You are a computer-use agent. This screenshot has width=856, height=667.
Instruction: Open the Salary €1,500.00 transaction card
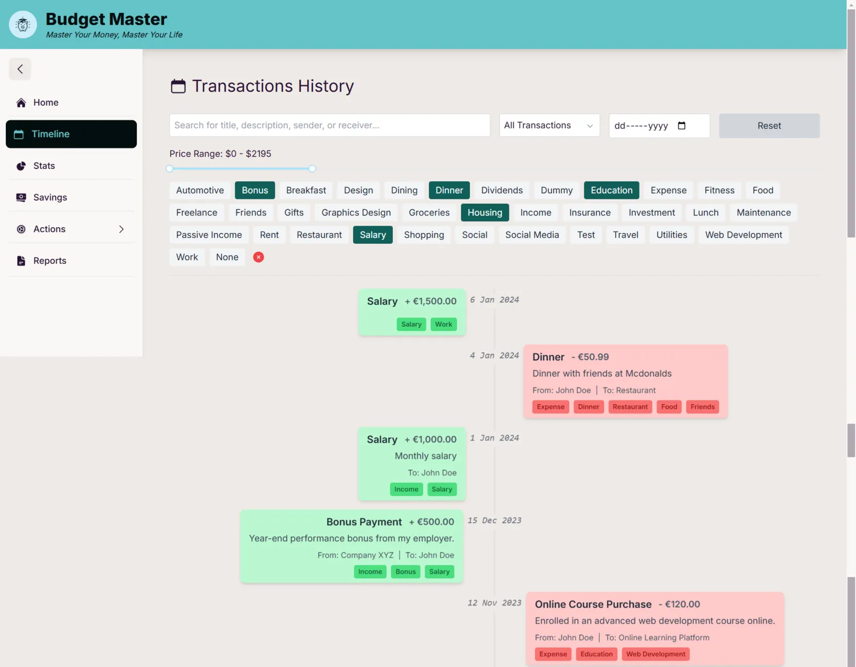[x=412, y=312]
